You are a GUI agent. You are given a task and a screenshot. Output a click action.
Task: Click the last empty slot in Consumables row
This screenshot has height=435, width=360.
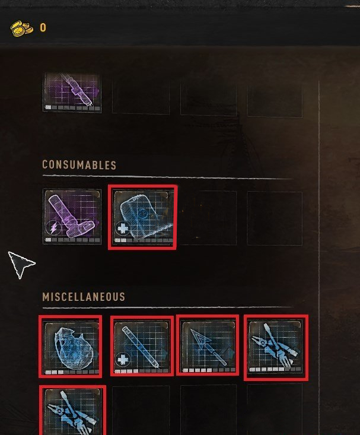[275, 218]
